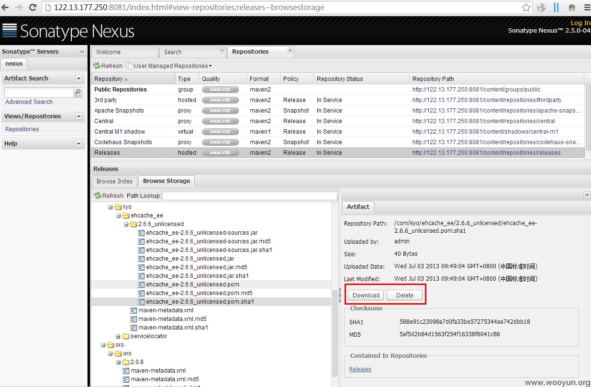Bookmark page with the star icon
Viewport: 591px width, 387px height.
pos(526,7)
